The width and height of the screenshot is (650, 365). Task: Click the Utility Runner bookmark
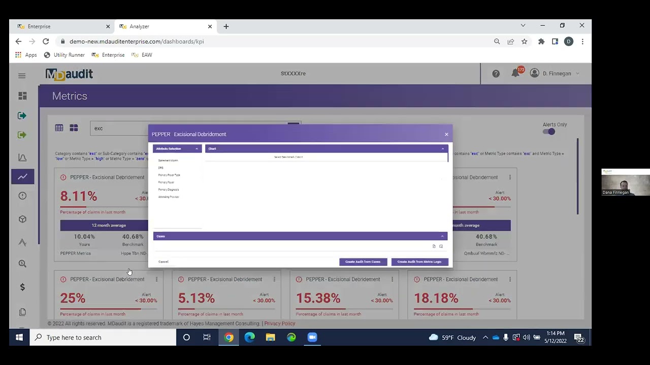pyautogui.click(x=64, y=55)
